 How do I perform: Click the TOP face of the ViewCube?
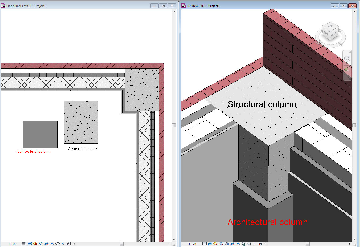[x=330, y=27]
